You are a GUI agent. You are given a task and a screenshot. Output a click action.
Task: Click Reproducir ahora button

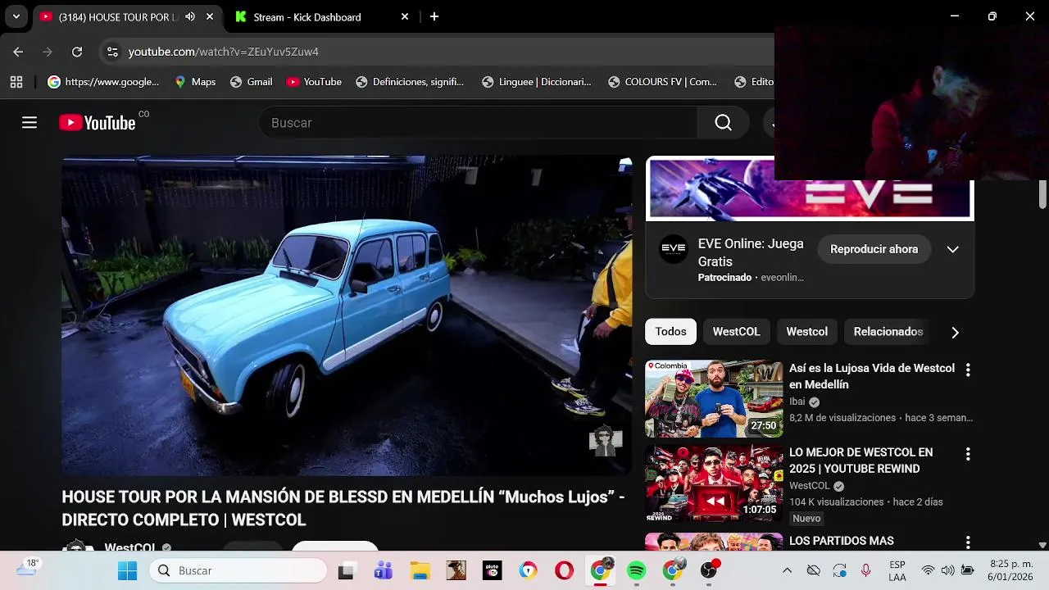(x=874, y=249)
